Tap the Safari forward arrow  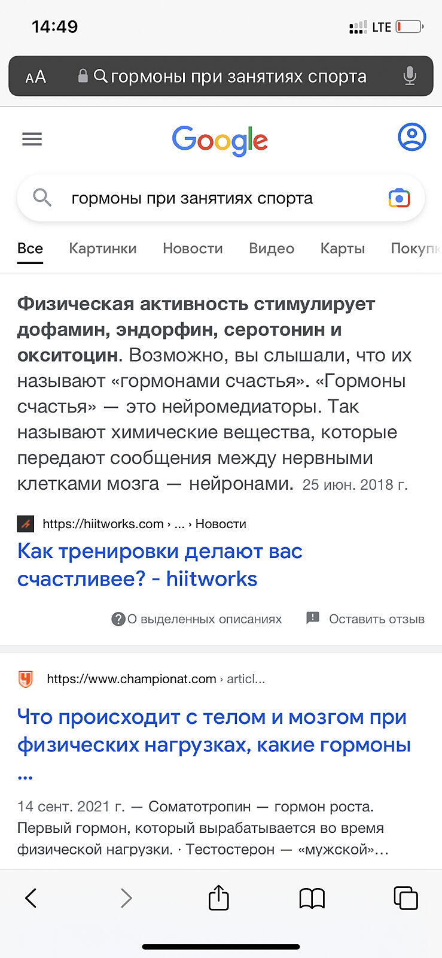[126, 898]
